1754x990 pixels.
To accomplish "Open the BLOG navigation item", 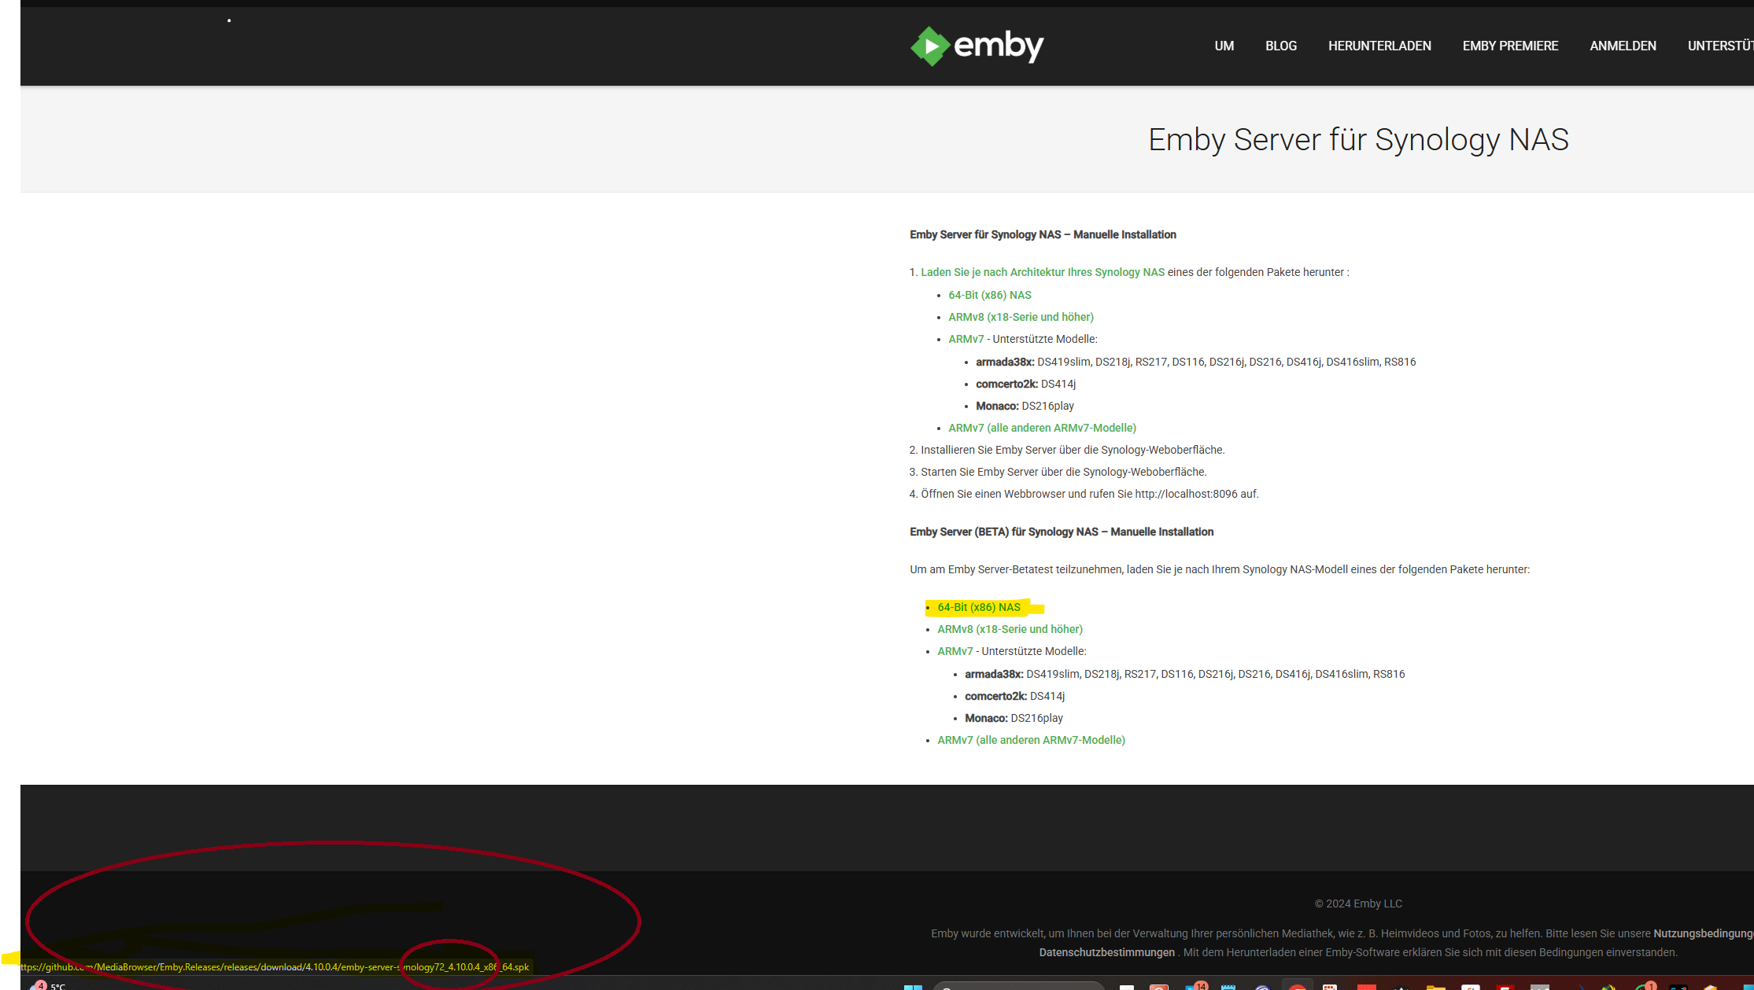I will [1280, 46].
